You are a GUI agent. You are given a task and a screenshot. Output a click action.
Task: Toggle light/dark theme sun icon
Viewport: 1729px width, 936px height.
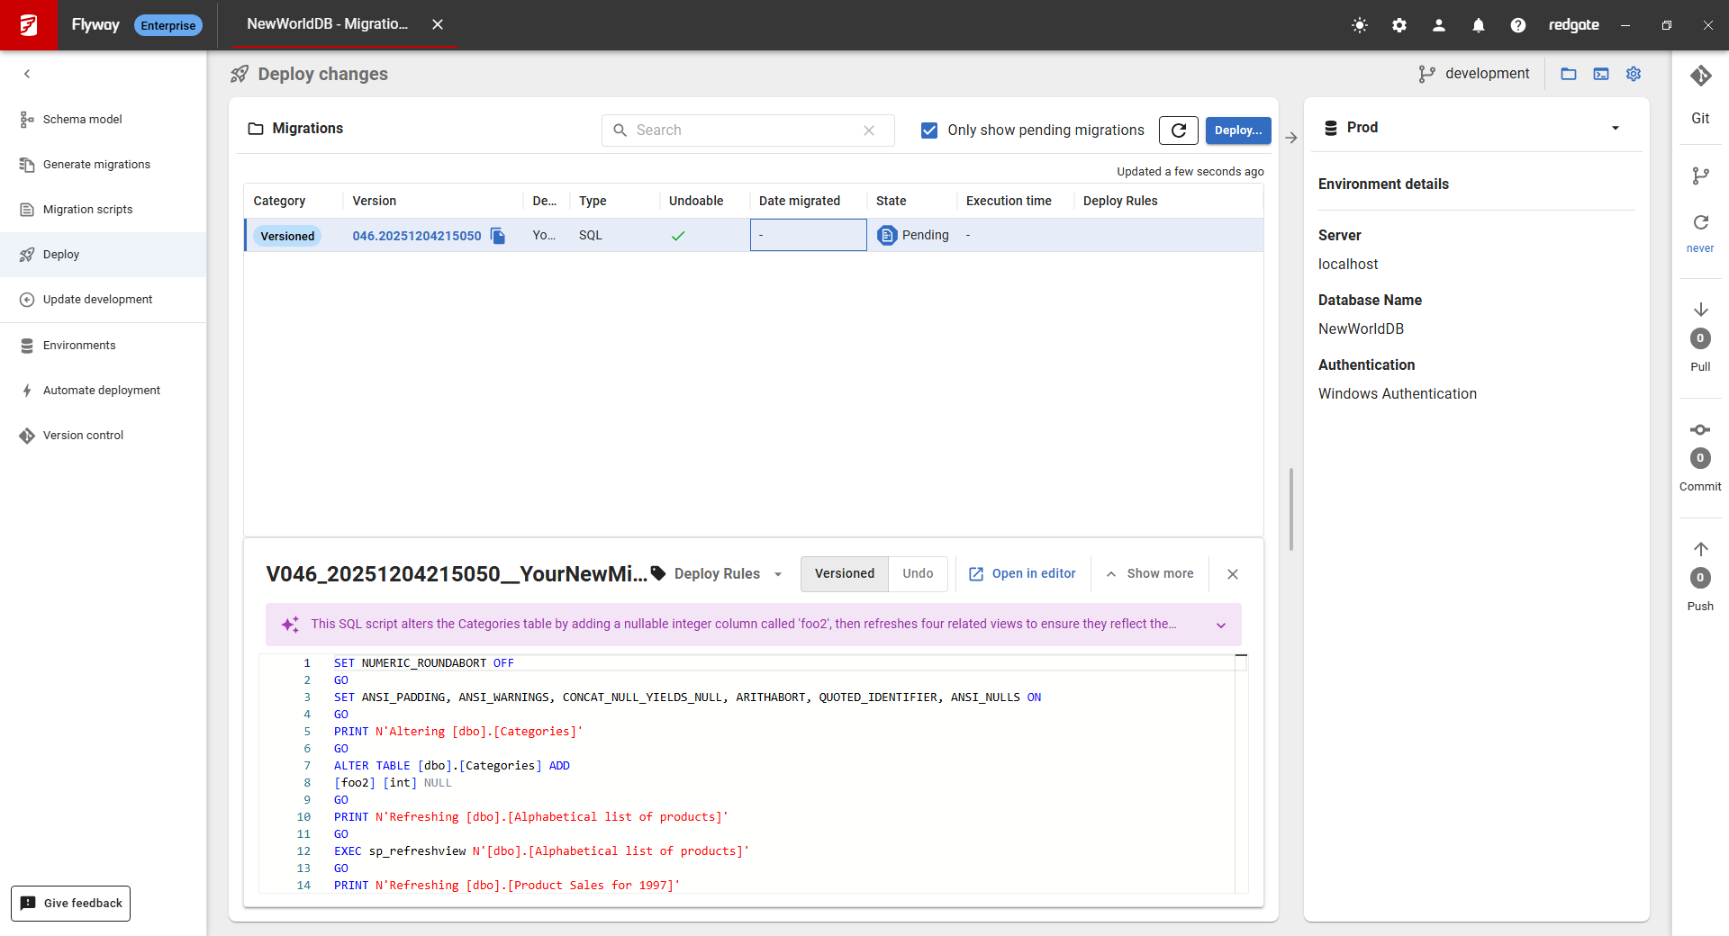click(1360, 25)
